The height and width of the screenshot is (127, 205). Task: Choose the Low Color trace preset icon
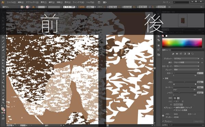point(181,54)
